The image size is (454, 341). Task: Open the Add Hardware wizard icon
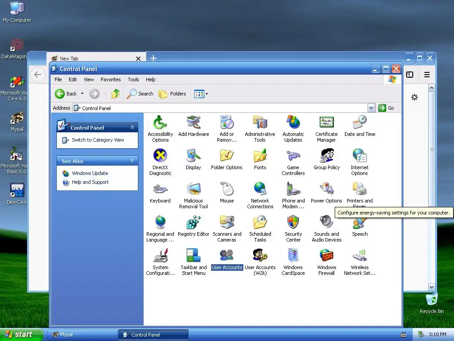193,126
